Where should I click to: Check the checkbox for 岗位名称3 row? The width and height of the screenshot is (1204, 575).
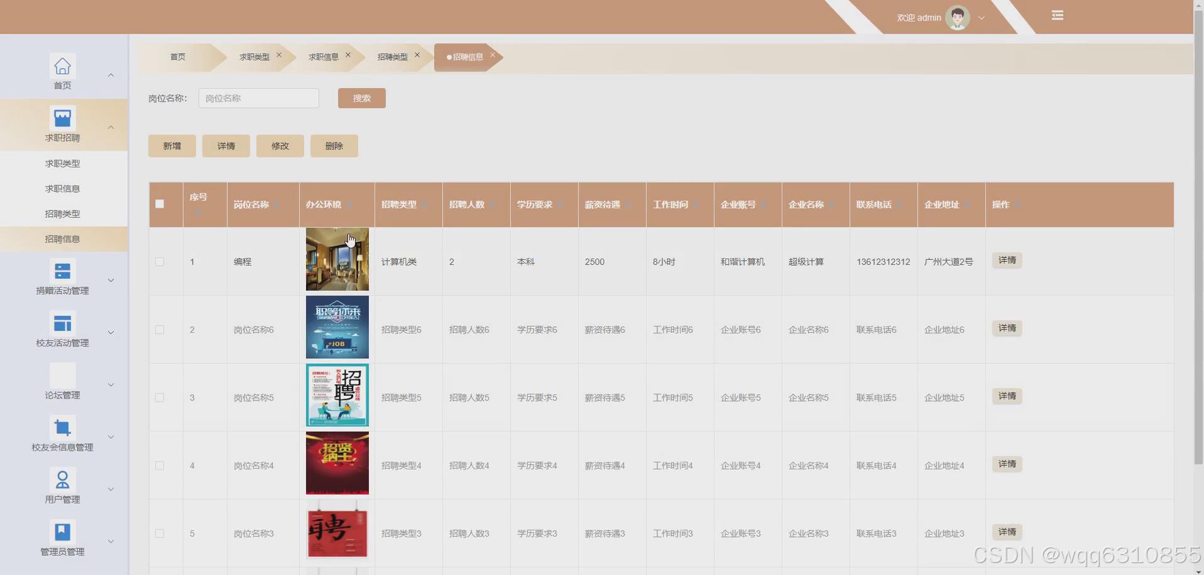160,534
